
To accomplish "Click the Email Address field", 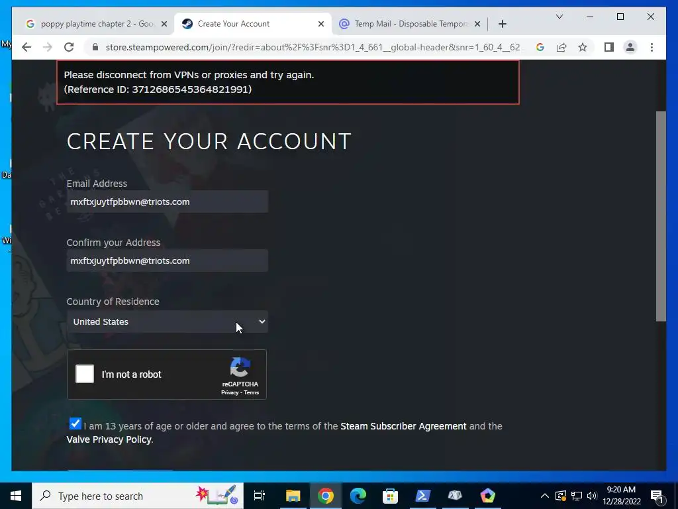I will [168, 201].
